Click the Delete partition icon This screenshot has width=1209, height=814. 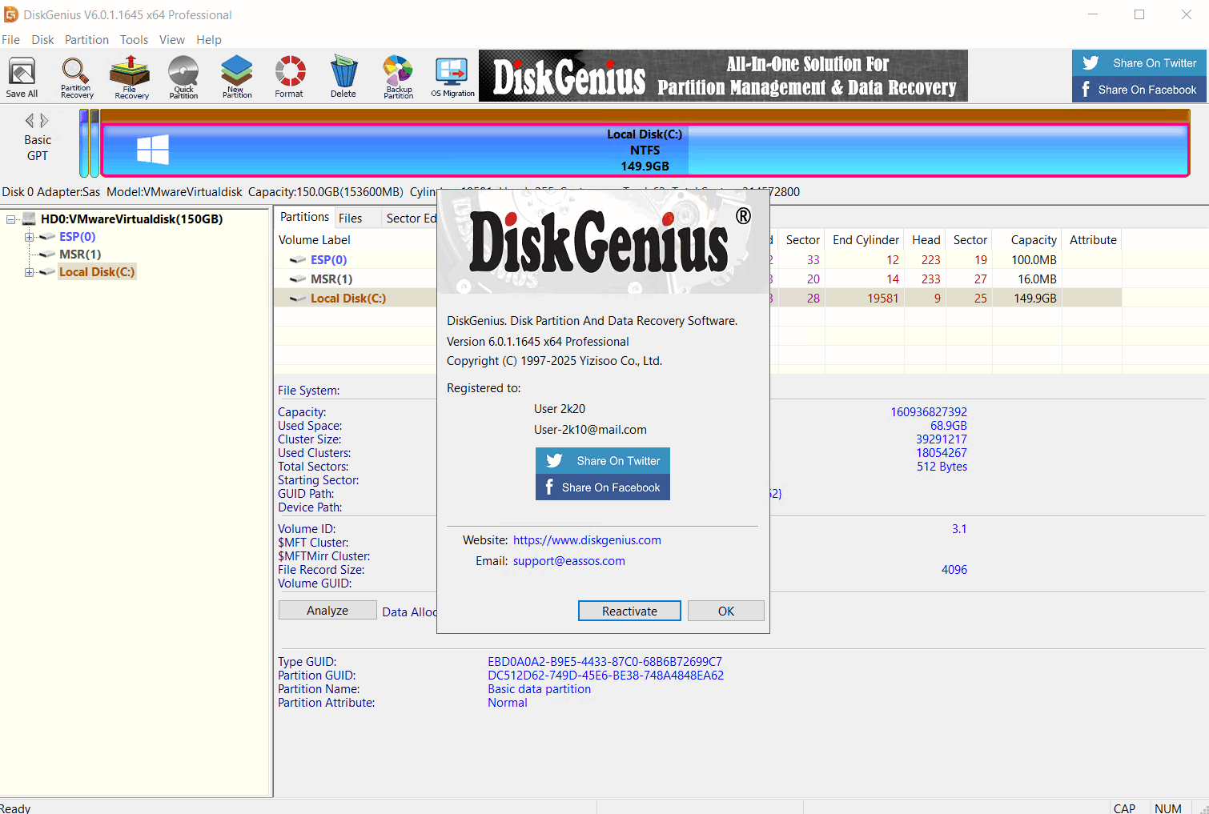point(343,77)
